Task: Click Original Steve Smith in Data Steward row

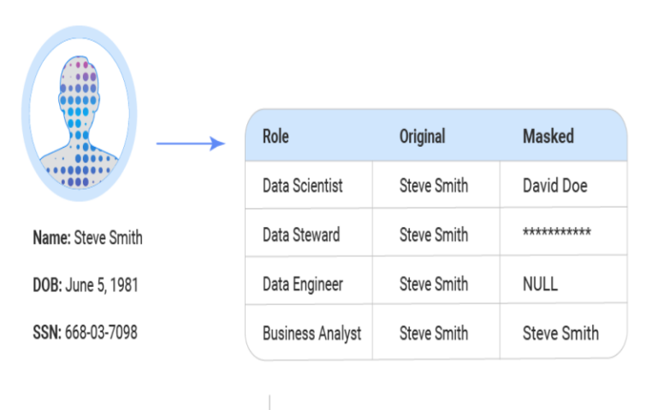Action: 433,234
